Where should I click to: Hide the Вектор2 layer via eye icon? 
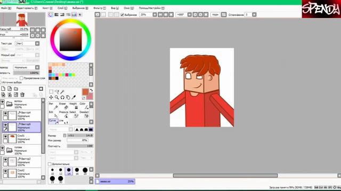pyautogui.click(x=5, y=160)
